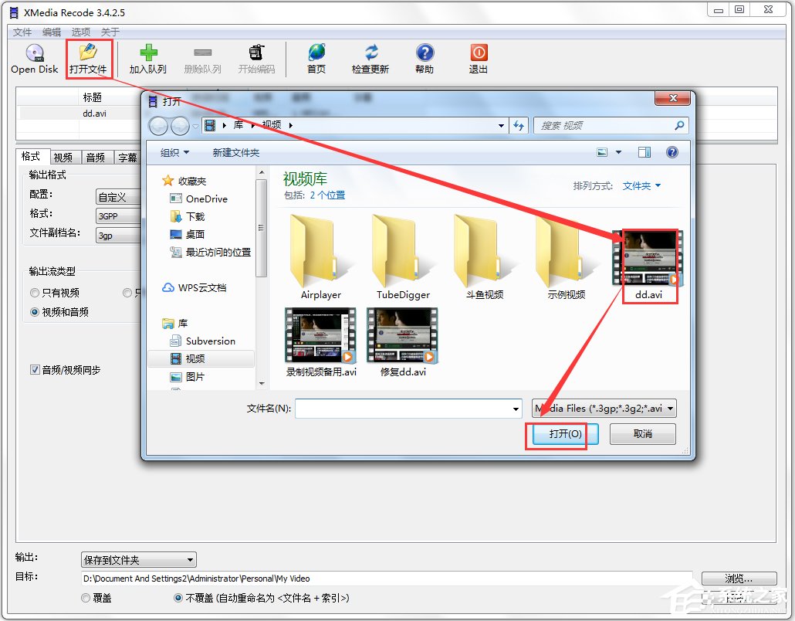Select the 打开文件 (Open File) icon
This screenshot has height=621, width=795.
(x=89, y=58)
